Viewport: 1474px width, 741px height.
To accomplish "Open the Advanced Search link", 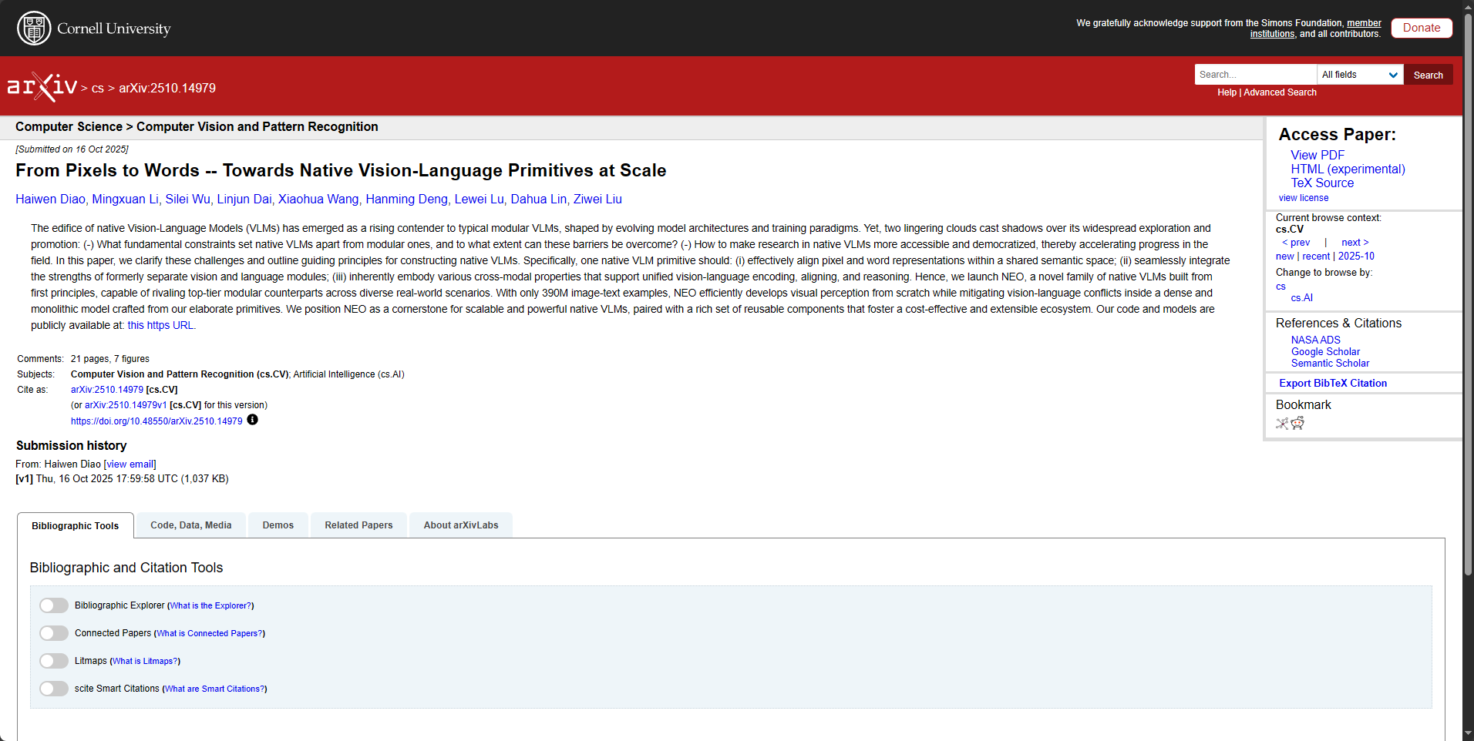I will (1280, 92).
